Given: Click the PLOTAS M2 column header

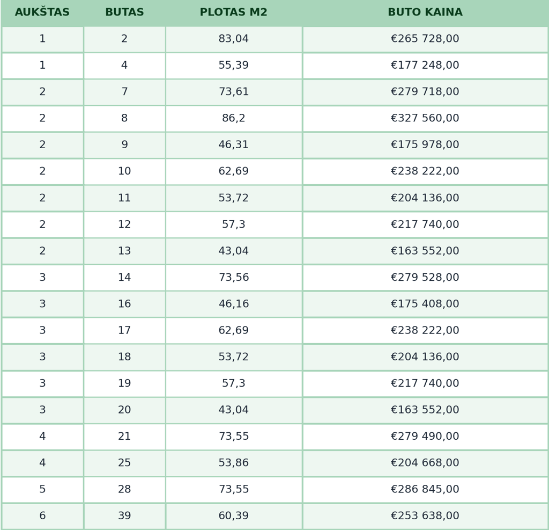Looking at the screenshot, I should 234,12.
